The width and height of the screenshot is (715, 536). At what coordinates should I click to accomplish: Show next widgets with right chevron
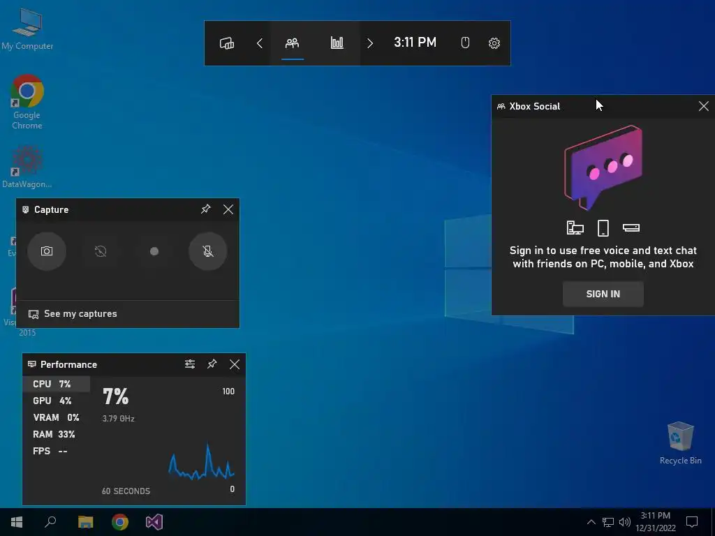[370, 43]
